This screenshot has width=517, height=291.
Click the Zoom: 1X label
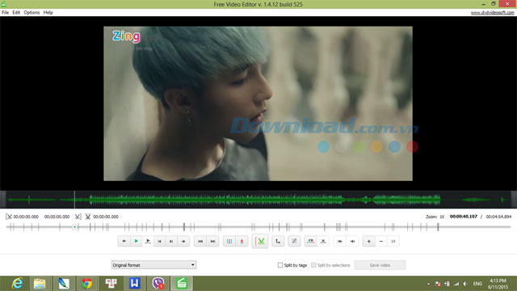(x=435, y=217)
